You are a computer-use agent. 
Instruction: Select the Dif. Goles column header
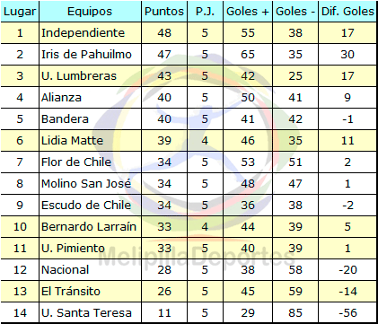[347, 12]
